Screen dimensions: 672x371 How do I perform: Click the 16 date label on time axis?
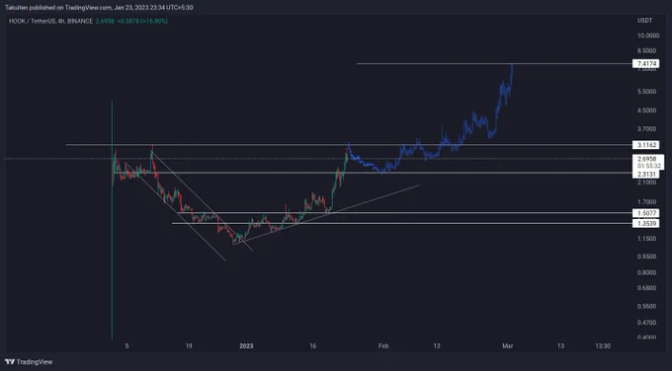pyautogui.click(x=313, y=346)
